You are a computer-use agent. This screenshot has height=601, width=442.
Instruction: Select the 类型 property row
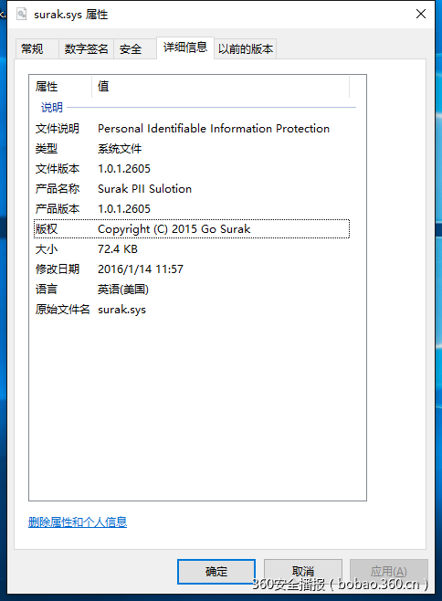tap(192, 149)
